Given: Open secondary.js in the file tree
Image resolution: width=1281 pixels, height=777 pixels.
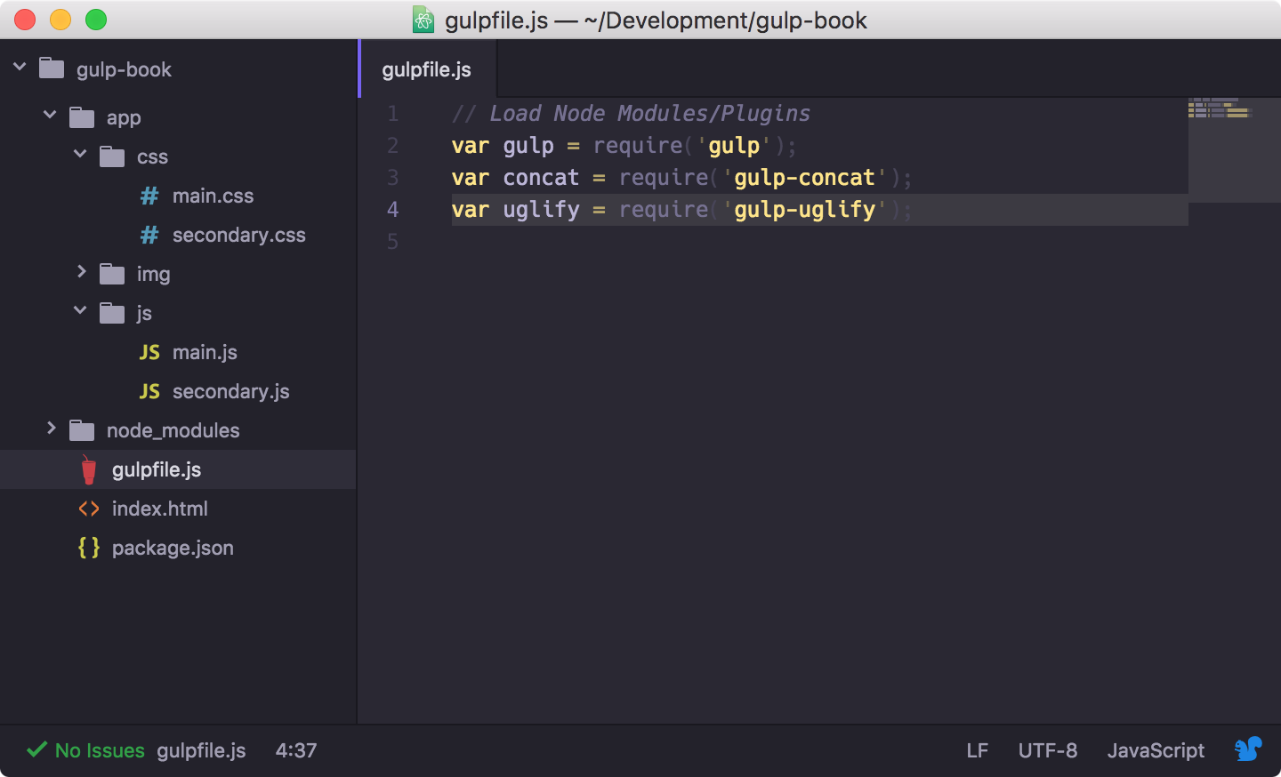Looking at the screenshot, I should [230, 391].
